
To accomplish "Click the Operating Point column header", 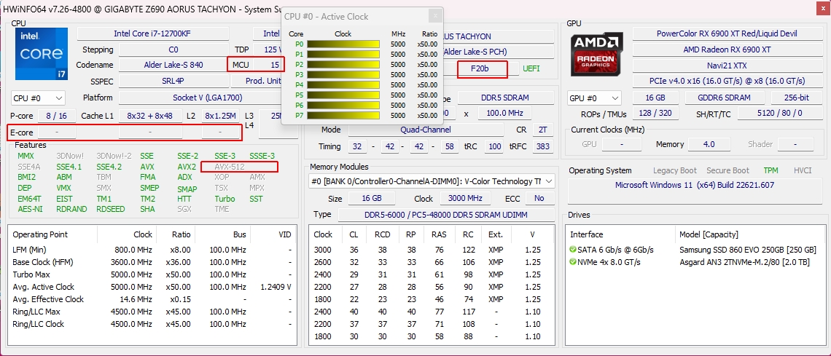I will (x=40, y=234).
